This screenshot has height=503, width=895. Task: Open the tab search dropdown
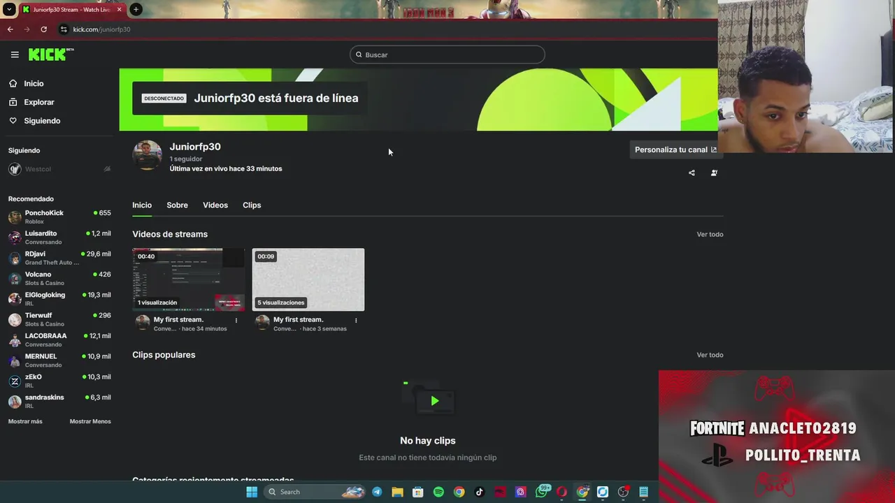[x=9, y=9]
